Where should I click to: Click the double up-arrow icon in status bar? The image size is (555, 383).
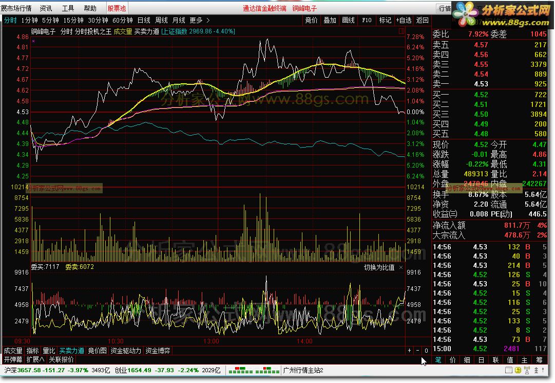[536, 370]
